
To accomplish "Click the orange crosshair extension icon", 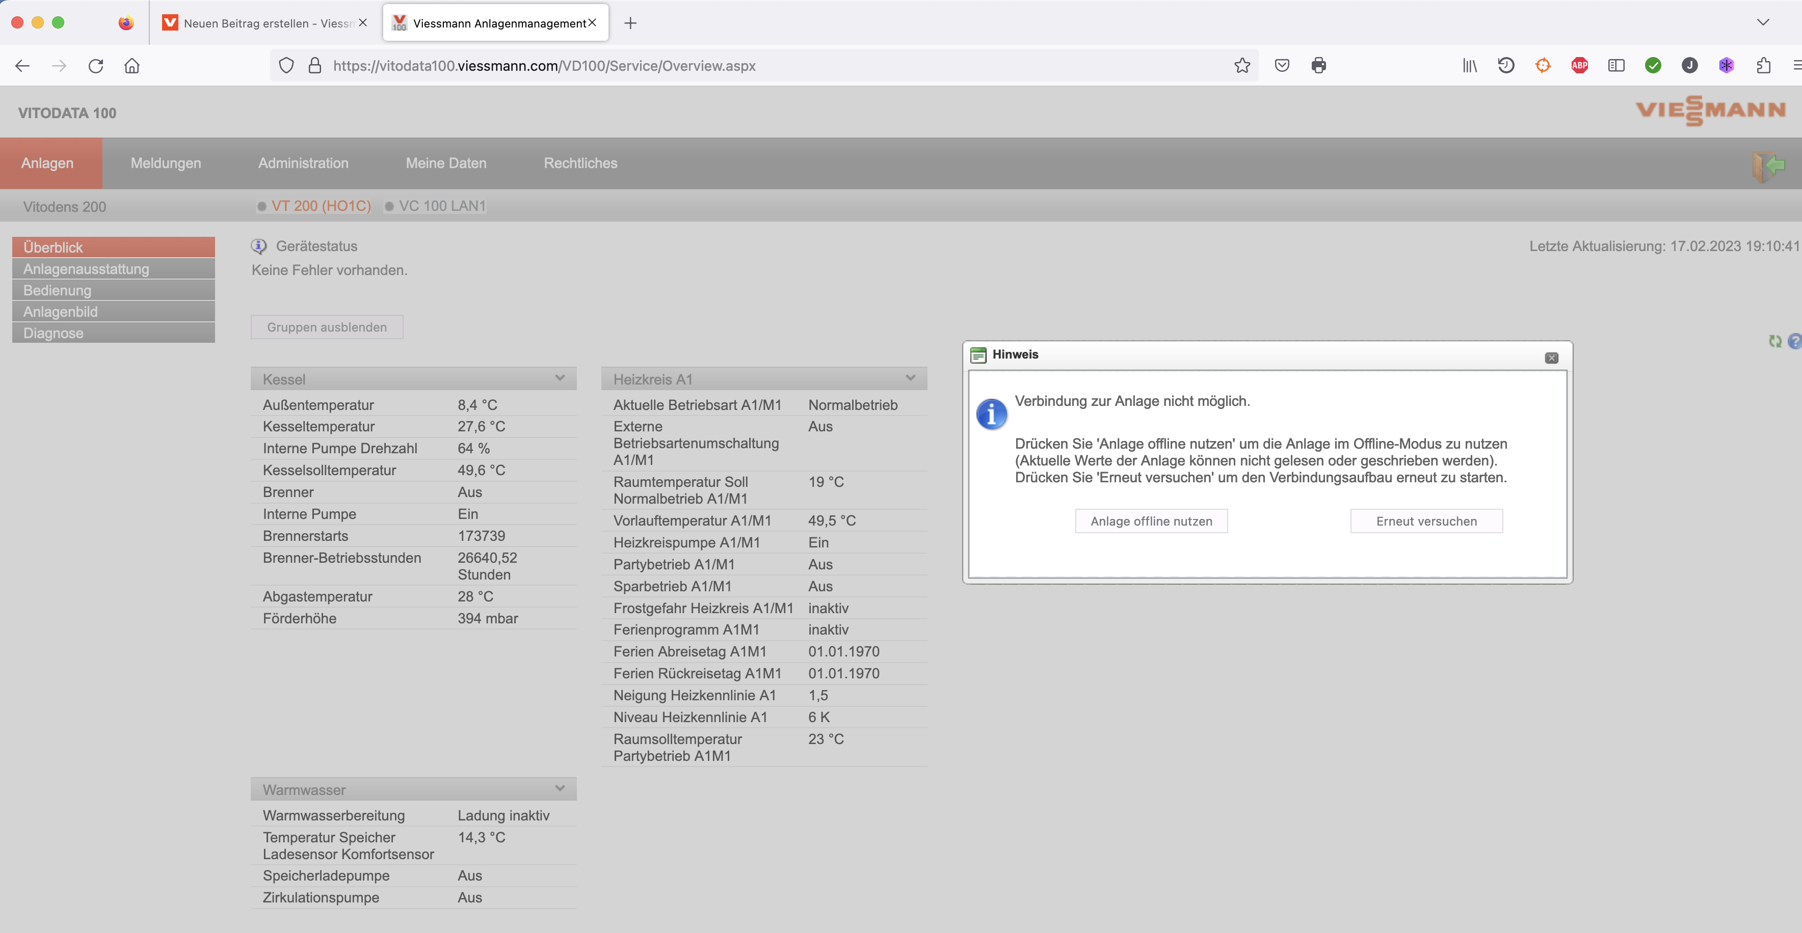I will click(x=1543, y=66).
